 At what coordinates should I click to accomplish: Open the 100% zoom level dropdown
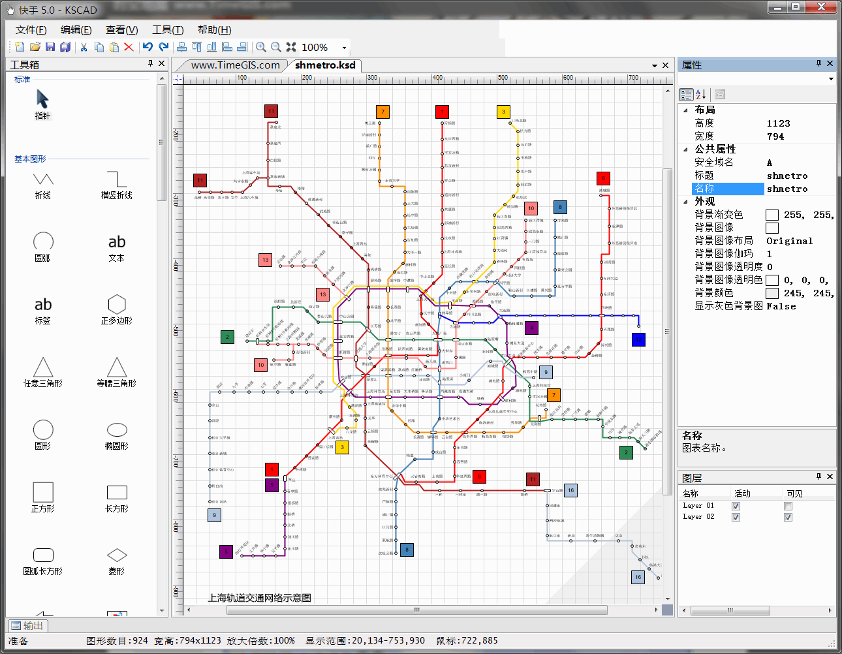344,48
